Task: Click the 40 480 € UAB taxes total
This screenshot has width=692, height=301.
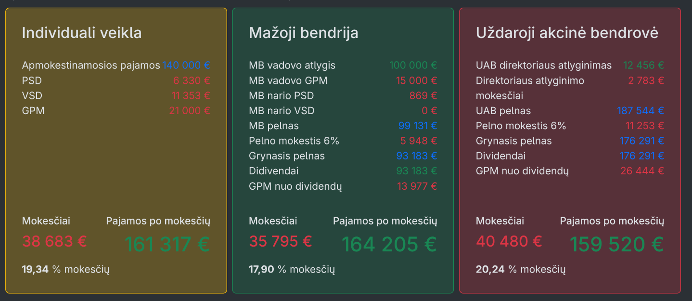Action: coord(509,241)
